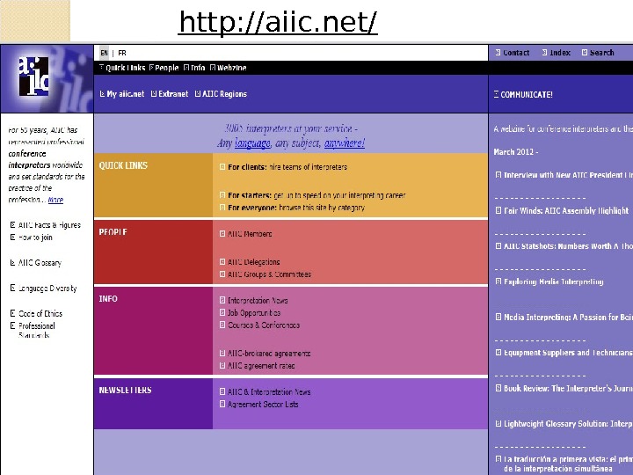Open My aiic.net
The width and height of the screenshot is (633, 475).
click(x=125, y=94)
